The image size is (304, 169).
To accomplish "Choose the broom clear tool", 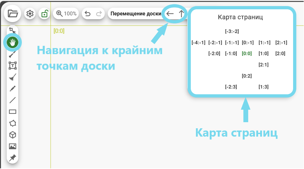I will coord(13,77).
